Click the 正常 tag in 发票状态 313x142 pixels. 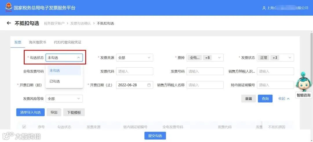[x=263, y=58]
